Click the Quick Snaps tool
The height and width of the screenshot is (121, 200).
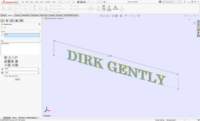(x=104, y=8)
